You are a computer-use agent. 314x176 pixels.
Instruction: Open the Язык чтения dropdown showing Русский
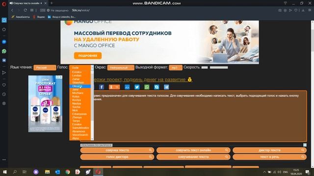coord(45,67)
